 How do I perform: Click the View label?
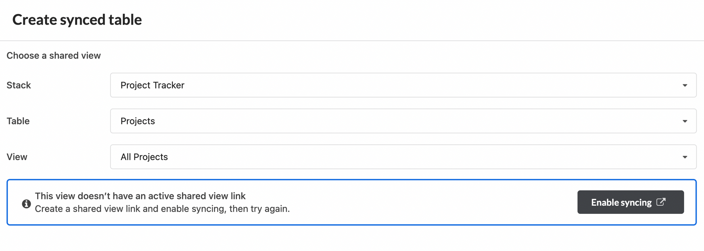17,157
